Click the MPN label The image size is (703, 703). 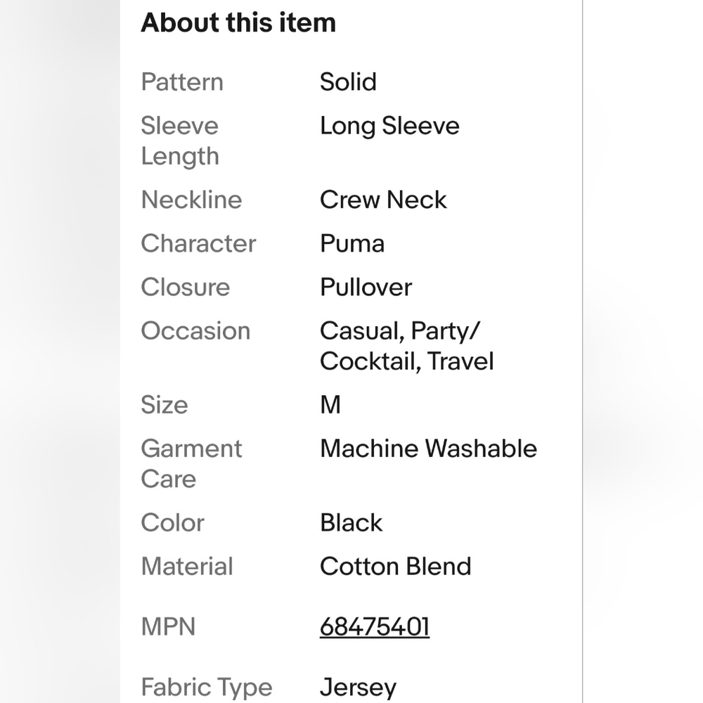point(168,626)
